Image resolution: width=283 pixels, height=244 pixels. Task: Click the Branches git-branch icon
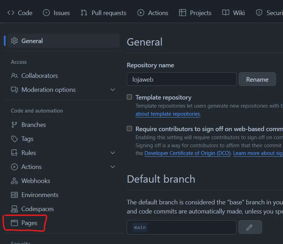pos(14,125)
